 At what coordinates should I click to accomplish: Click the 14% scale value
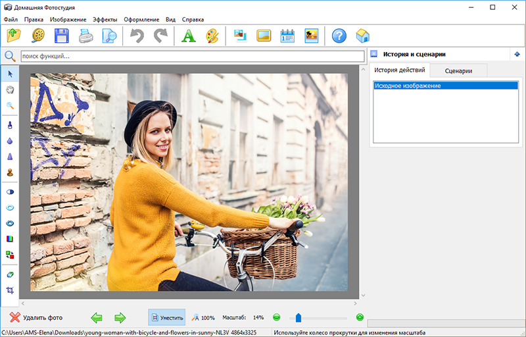pyautogui.click(x=258, y=317)
